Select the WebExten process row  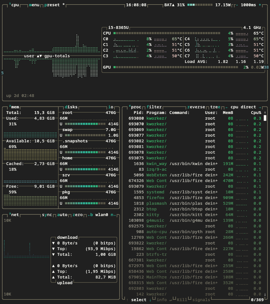point(195,175)
